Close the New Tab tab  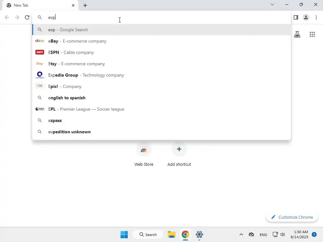pyautogui.click(x=73, y=5)
